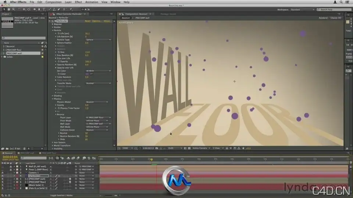The image size is (353, 198).
Task: Hide the Black Solid 1 layer
Action: tap(3, 185)
